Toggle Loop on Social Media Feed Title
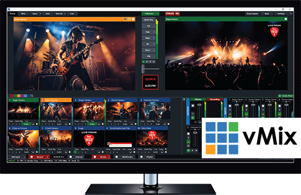The height and width of the screenshot is (195, 301). (130, 149)
